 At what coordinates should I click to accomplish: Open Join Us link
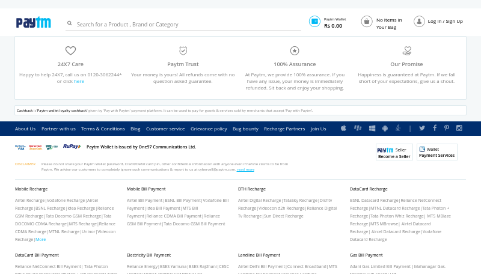pyautogui.click(x=318, y=129)
